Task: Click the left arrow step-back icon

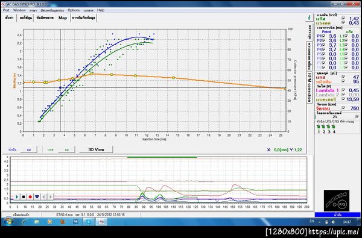Action: (x=43, y=197)
